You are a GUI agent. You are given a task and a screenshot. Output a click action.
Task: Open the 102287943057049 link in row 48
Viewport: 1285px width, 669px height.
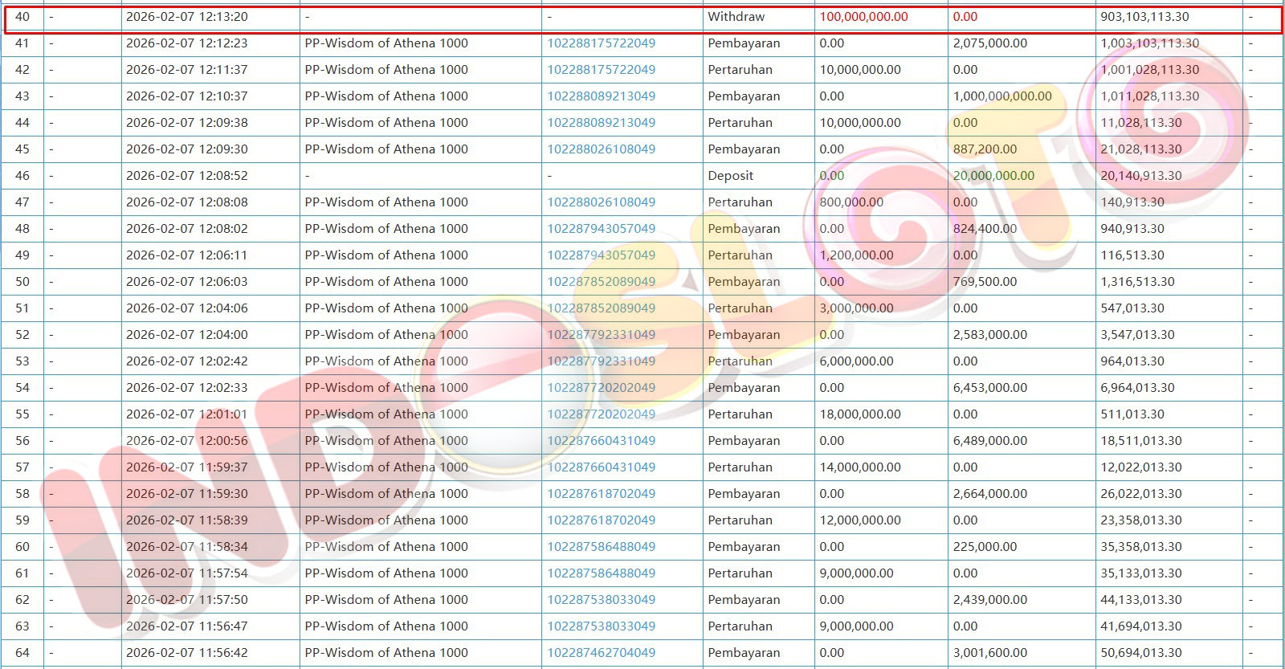point(601,229)
